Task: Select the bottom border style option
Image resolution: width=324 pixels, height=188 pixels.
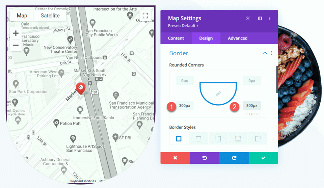Action: tap(238, 138)
